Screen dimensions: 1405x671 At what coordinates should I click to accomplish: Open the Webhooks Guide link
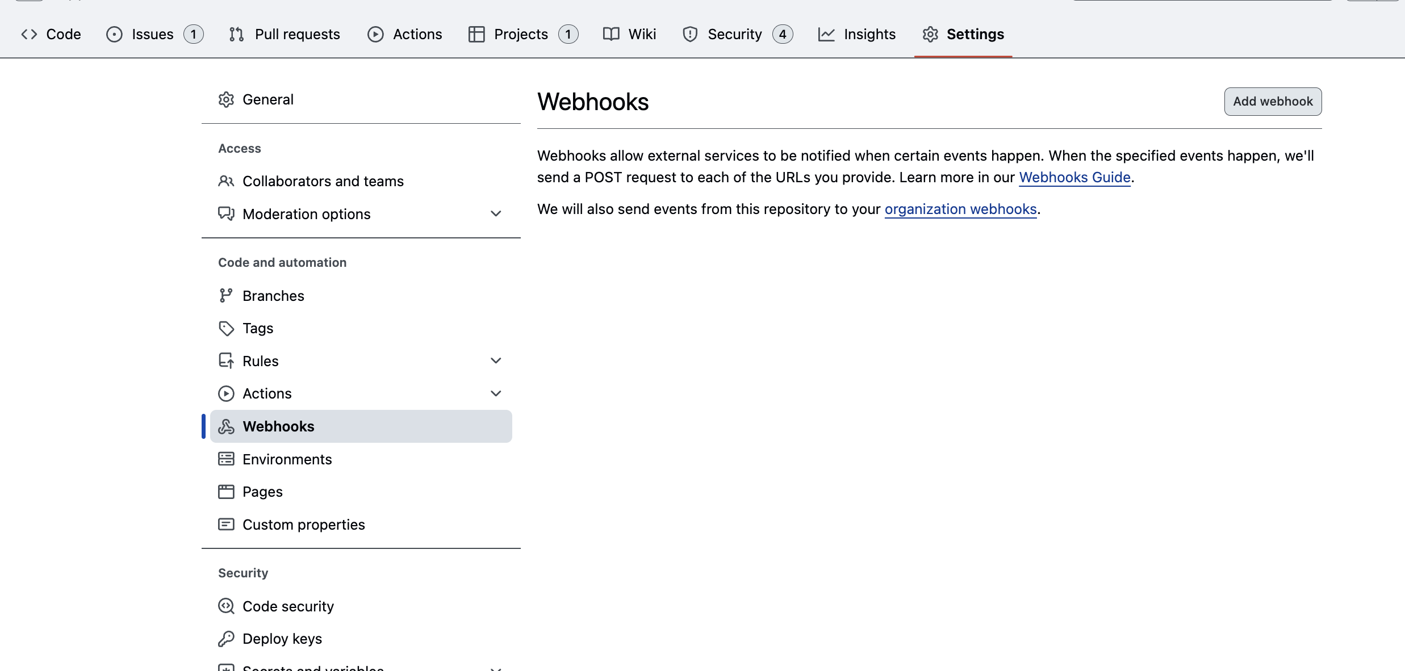[x=1074, y=177]
